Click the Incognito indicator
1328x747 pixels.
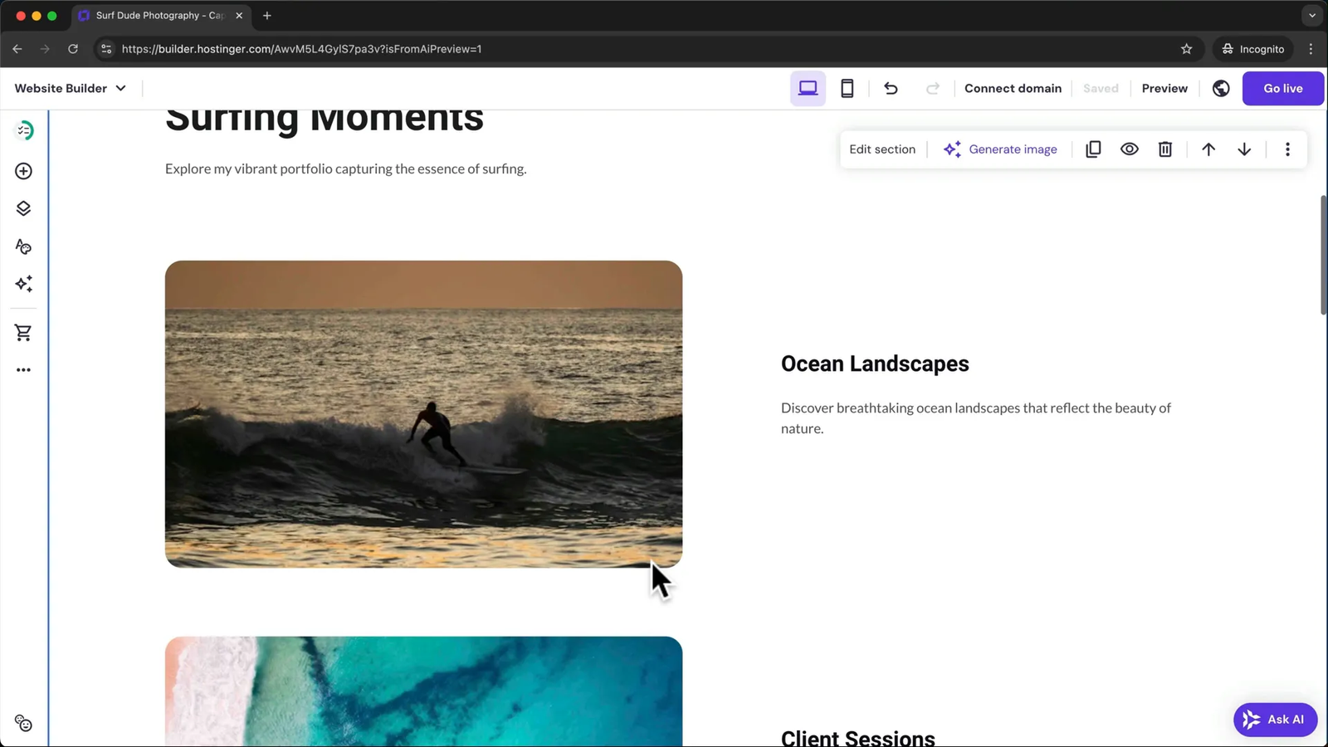tap(1252, 49)
